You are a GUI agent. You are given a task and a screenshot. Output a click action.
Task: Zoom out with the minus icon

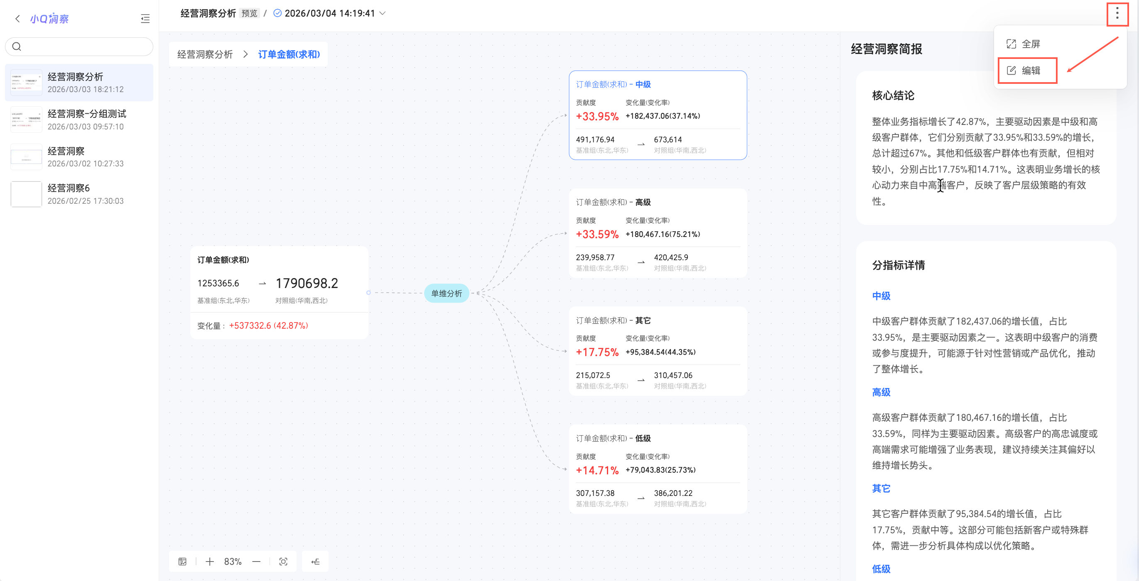click(256, 561)
